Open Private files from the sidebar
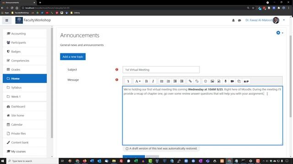 (25, 133)
